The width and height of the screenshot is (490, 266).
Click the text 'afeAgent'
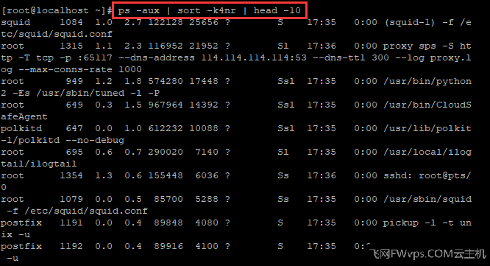coord(24,117)
